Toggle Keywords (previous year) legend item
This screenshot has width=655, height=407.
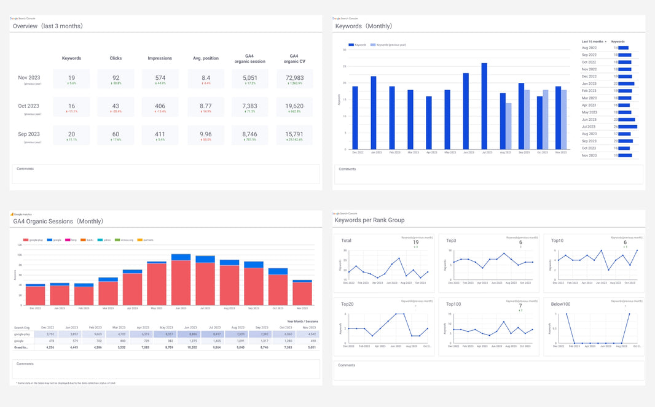point(388,45)
